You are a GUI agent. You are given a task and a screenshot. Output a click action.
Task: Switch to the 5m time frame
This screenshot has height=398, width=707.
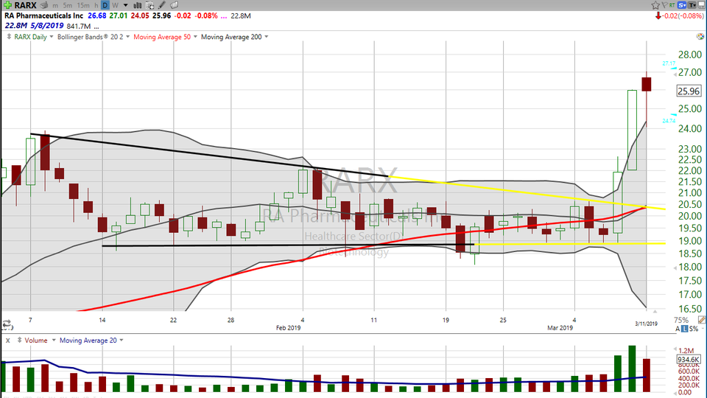[67, 5]
